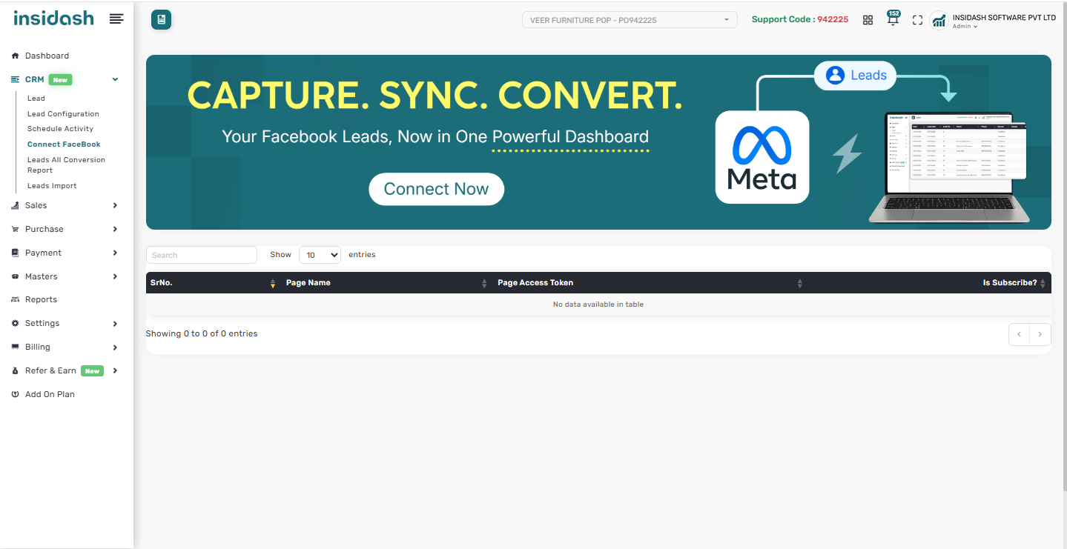The image size is (1067, 549).
Task: Click the Connect Now button
Action: click(436, 189)
